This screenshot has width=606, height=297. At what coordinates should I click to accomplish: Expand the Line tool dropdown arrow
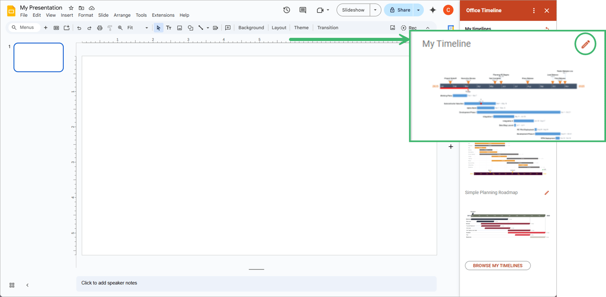(208, 28)
